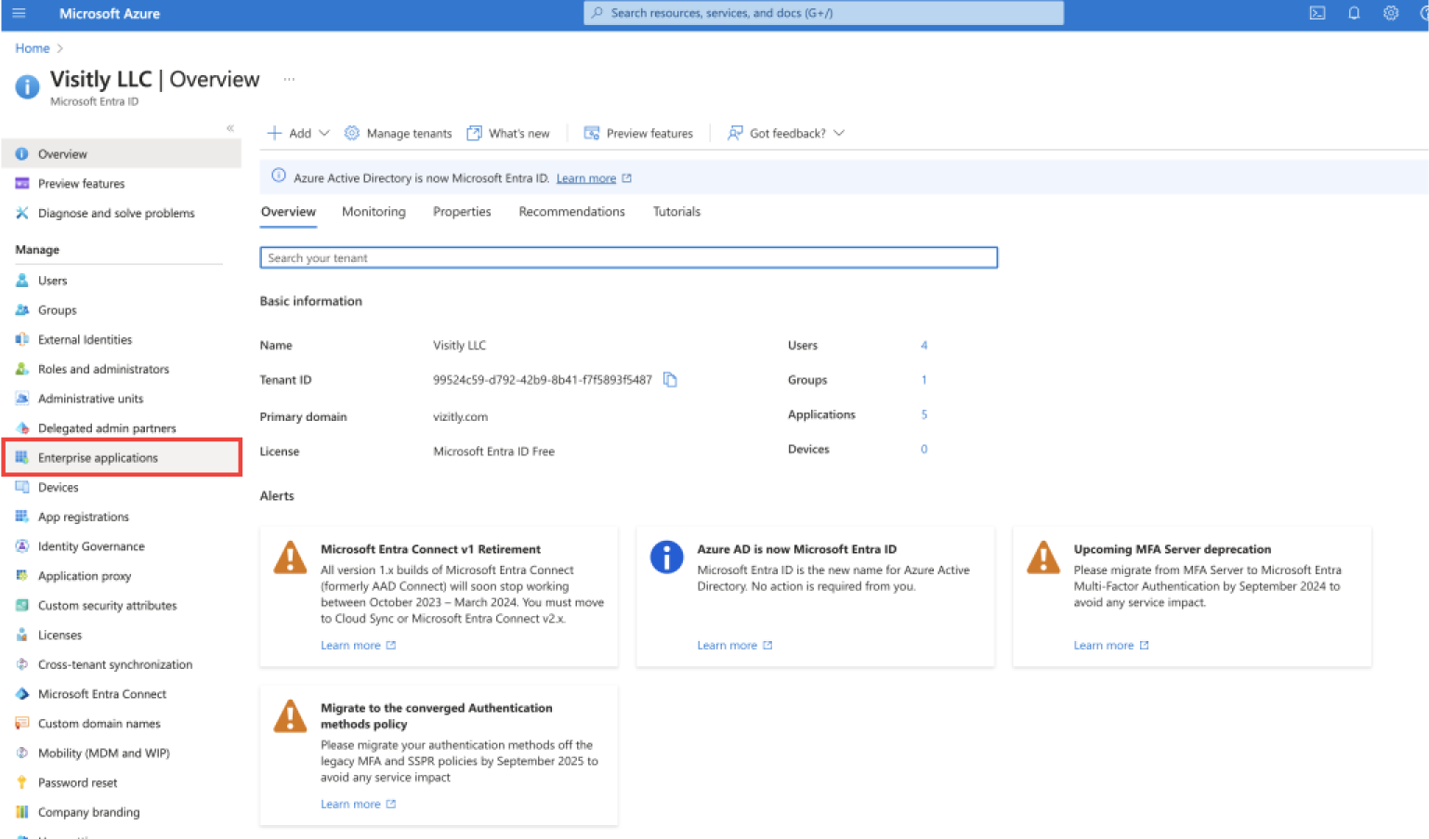Click What's new in toolbar
Viewport: 1429px width, 839px height.
pyautogui.click(x=508, y=133)
